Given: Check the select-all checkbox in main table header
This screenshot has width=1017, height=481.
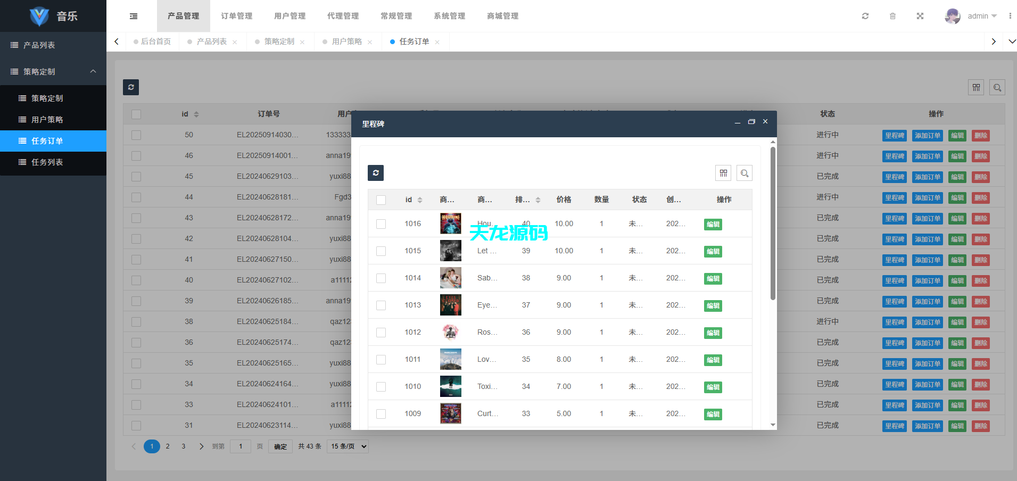Looking at the screenshot, I should 136,114.
